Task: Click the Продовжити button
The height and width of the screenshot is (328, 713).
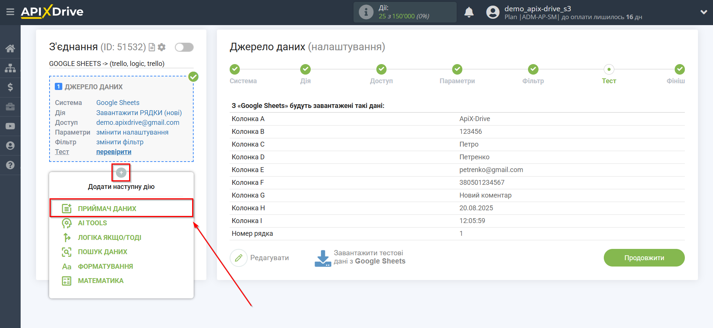Action: coord(644,258)
